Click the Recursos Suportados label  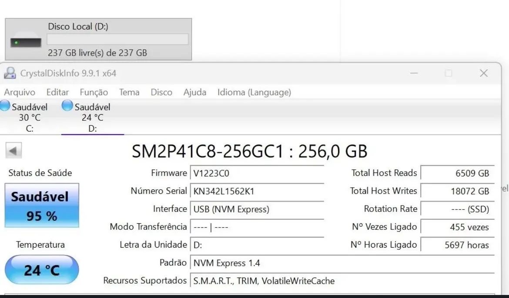[145, 281]
